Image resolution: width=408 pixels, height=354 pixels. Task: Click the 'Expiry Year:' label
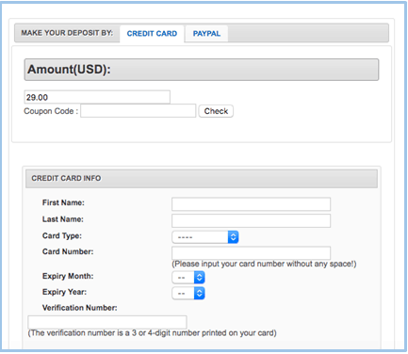(x=64, y=292)
